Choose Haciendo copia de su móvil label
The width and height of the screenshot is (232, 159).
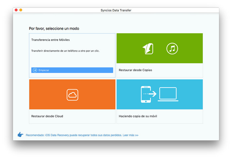pyautogui.click(x=138, y=116)
